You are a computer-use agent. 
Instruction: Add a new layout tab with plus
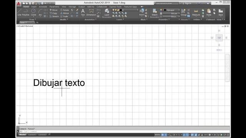coord(49,135)
